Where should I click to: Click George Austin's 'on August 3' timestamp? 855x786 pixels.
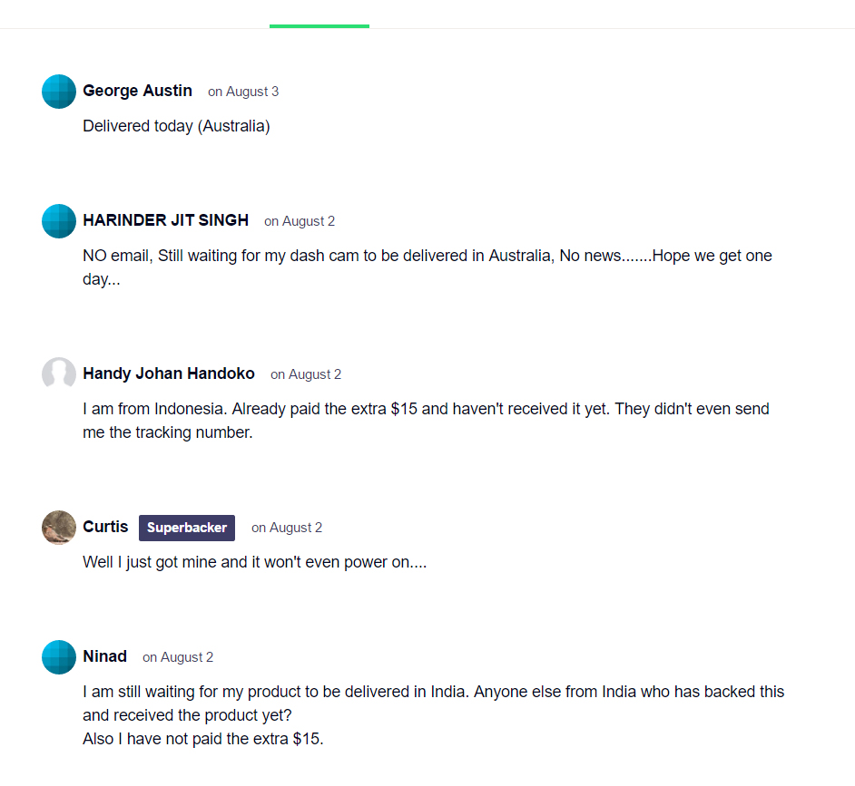pos(243,92)
